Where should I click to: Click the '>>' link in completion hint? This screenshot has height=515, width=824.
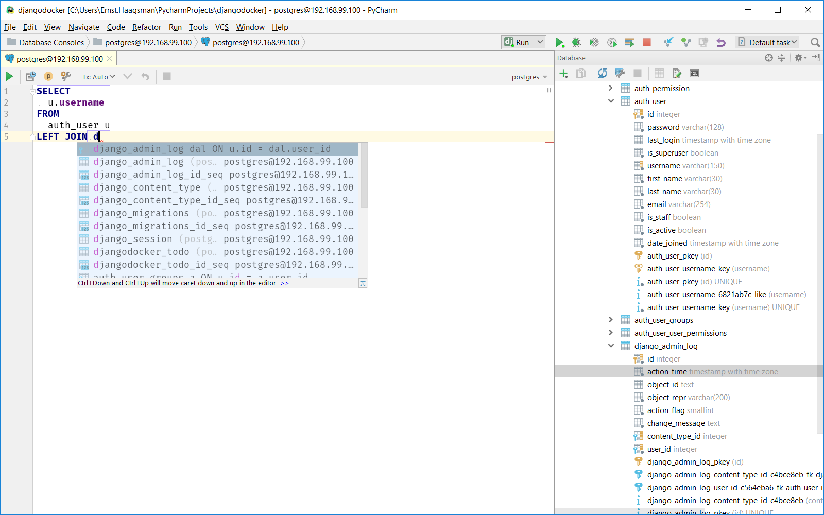(285, 283)
